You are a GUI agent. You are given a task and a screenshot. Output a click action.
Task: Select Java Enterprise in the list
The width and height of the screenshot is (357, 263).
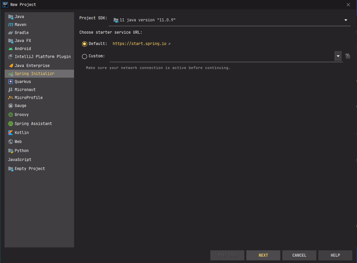pyautogui.click(x=39, y=66)
